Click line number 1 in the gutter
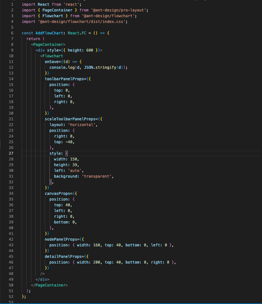Screen dimensions: 262x304 point(12,4)
